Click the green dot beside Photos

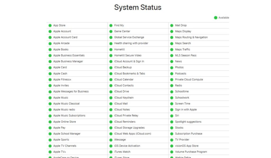coord(171,67)
